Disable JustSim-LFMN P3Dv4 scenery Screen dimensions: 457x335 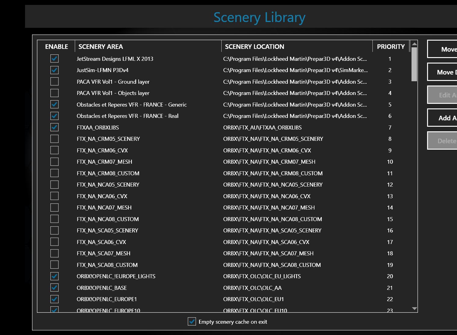point(54,70)
